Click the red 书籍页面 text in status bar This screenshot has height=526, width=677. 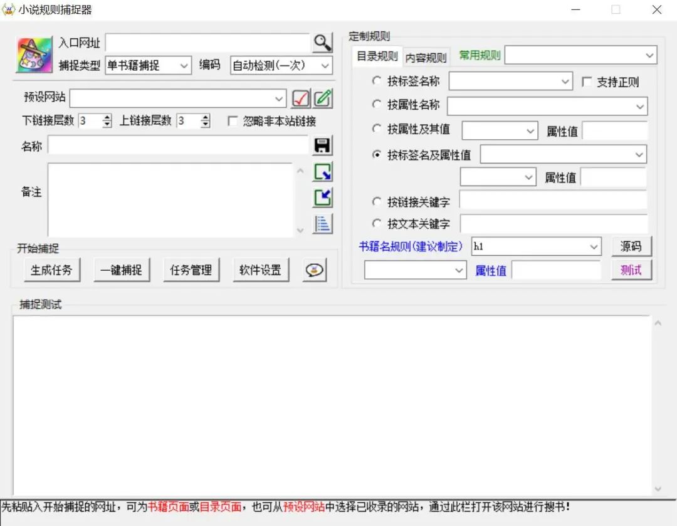click(169, 507)
